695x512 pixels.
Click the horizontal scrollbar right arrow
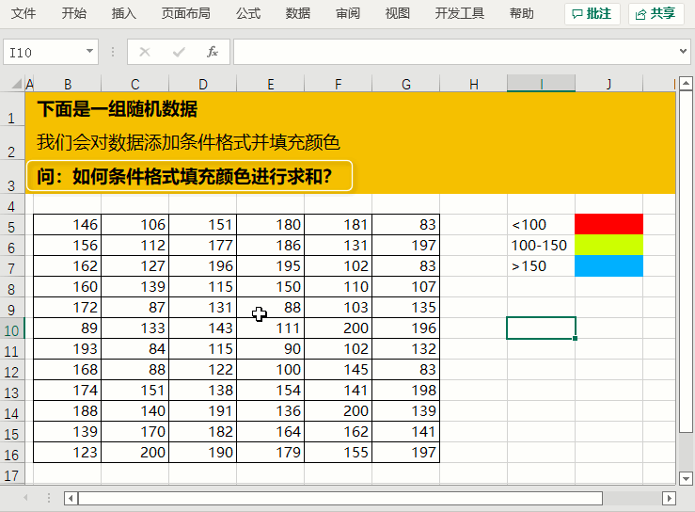669,498
